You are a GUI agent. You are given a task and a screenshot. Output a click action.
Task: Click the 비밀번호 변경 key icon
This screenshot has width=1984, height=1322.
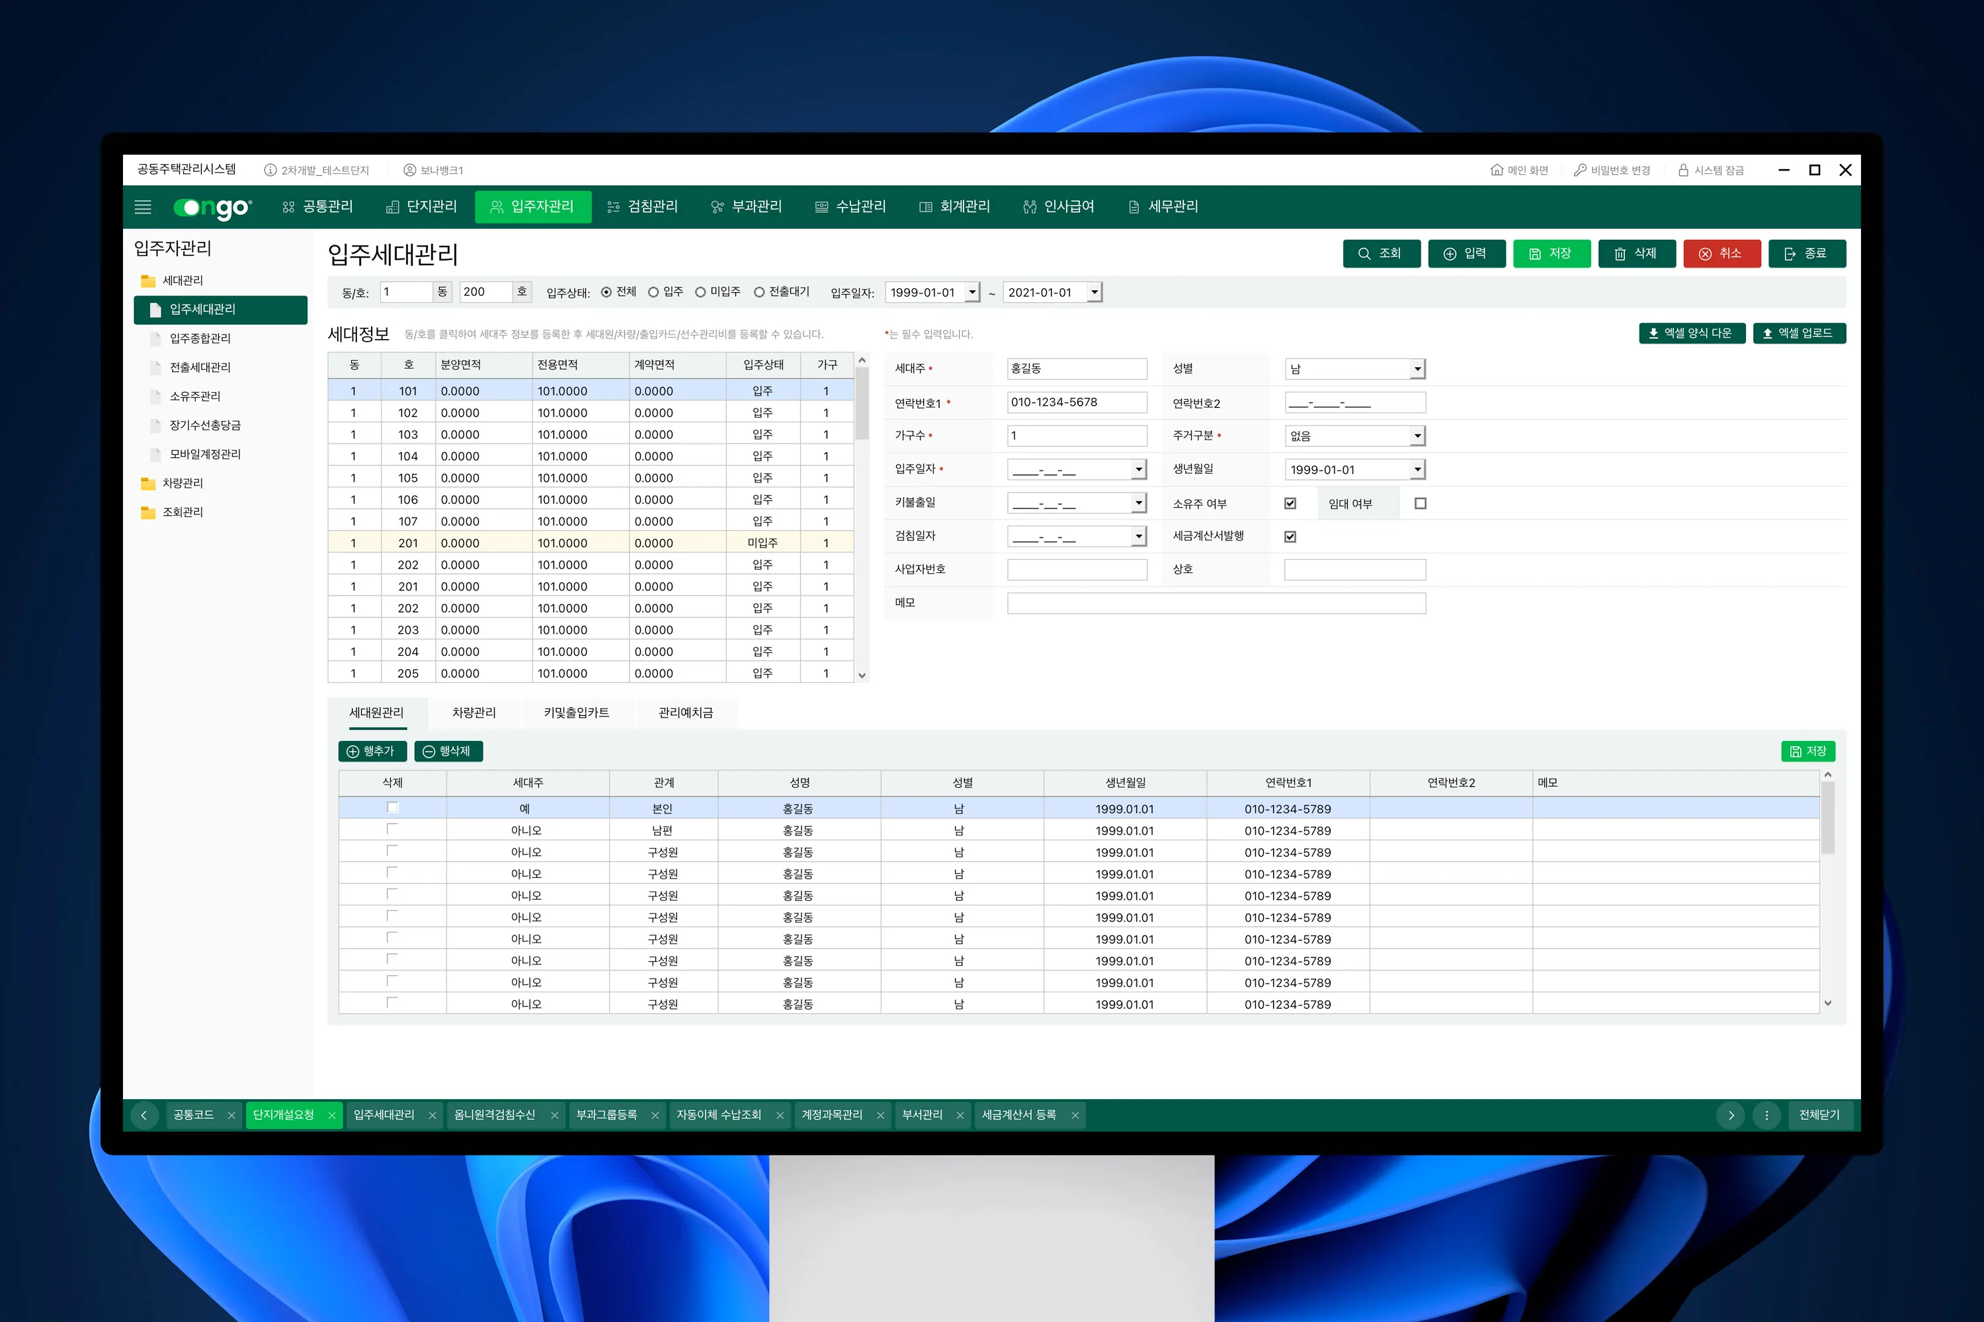(x=1580, y=171)
